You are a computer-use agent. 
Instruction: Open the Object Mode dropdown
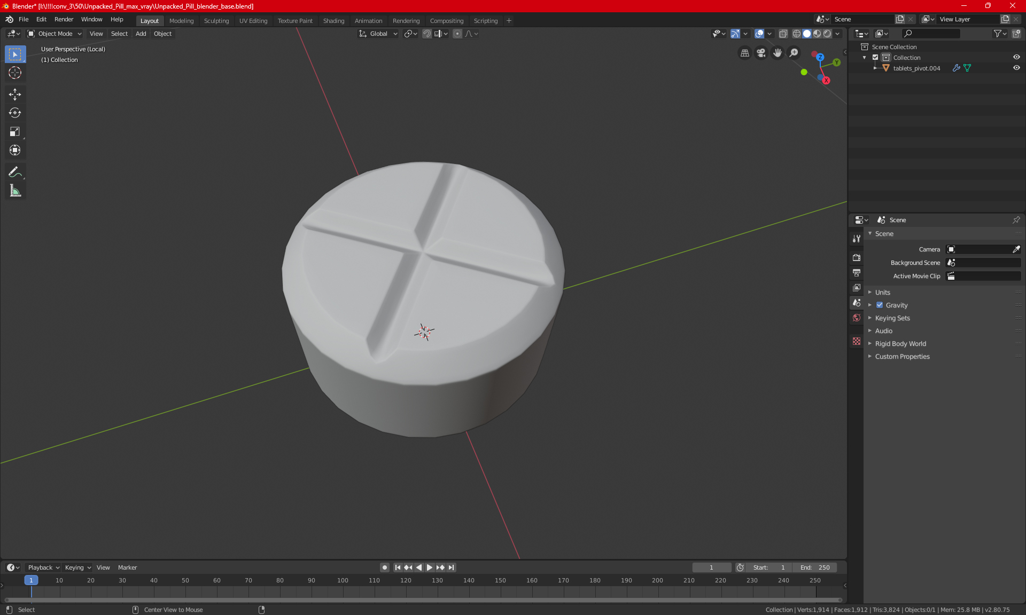coord(55,34)
